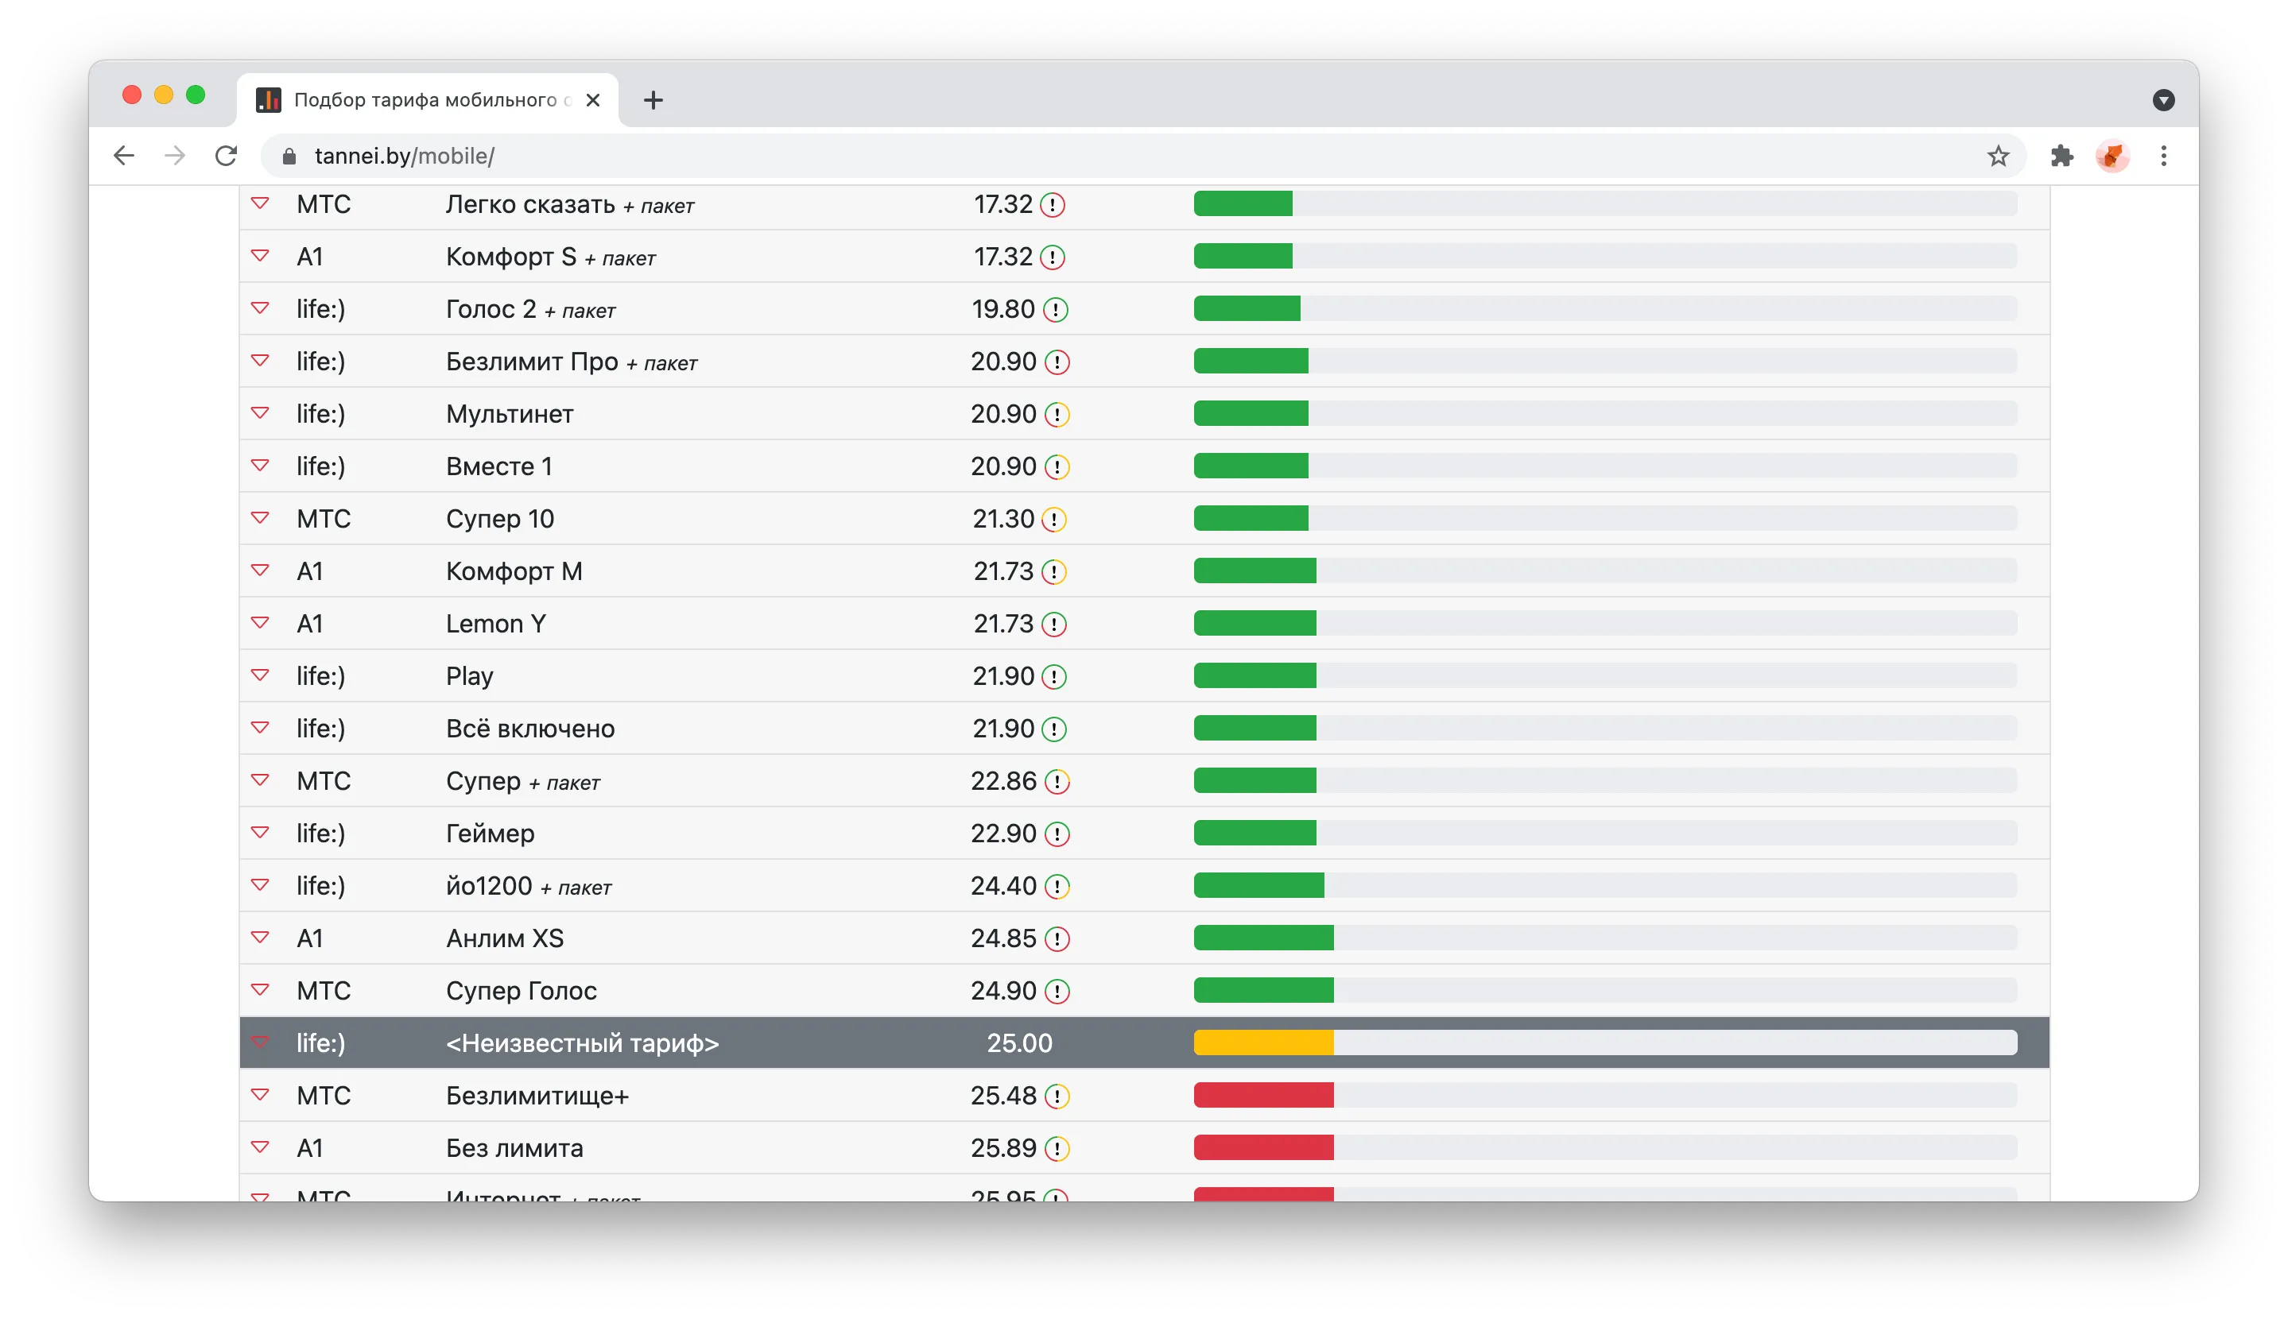Viewport: 2288px width, 1319px height.
Task: Expand the Голос 2 tariff row arrow
Action: 260,308
